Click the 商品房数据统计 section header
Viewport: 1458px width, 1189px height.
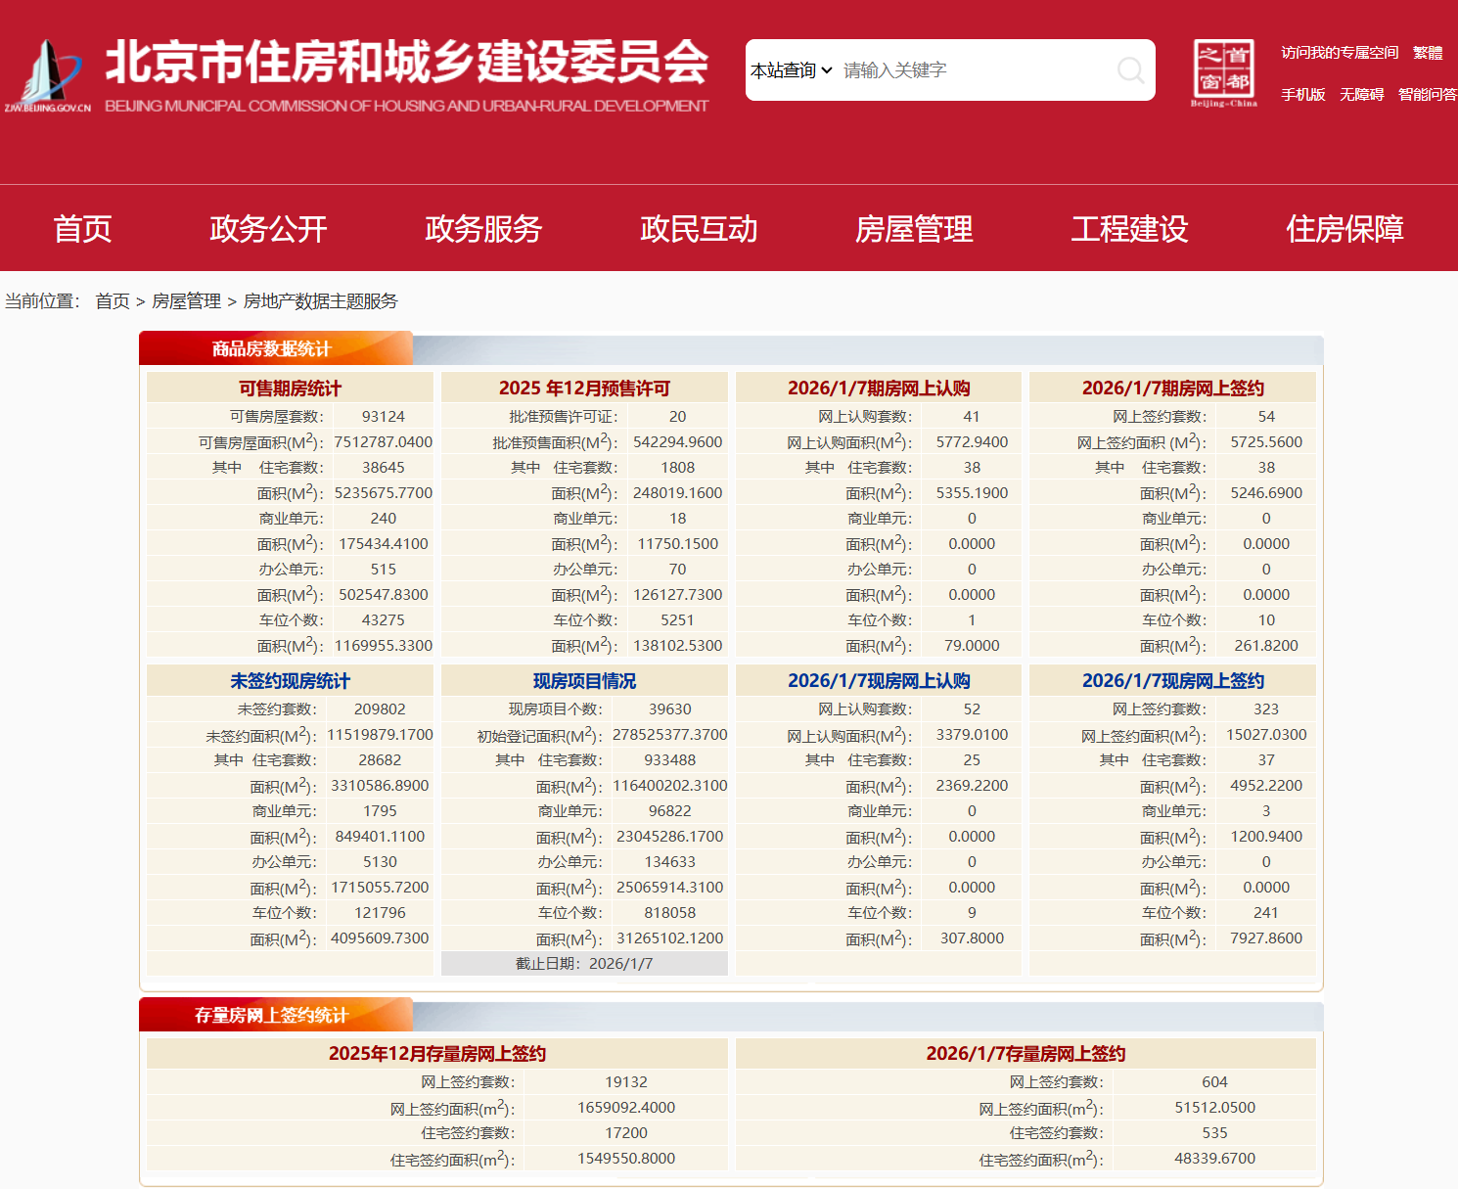(272, 349)
